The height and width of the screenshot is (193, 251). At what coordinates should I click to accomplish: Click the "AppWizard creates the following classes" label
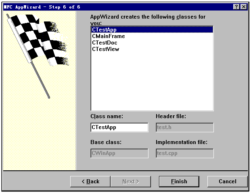point(148,20)
